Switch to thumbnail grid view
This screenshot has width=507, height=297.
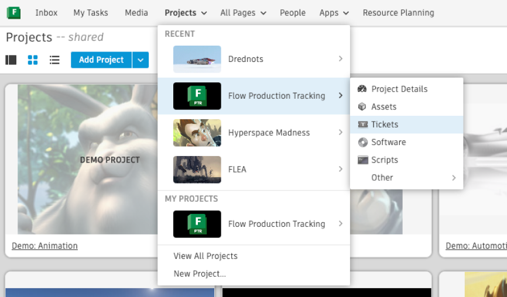pyautogui.click(x=33, y=60)
